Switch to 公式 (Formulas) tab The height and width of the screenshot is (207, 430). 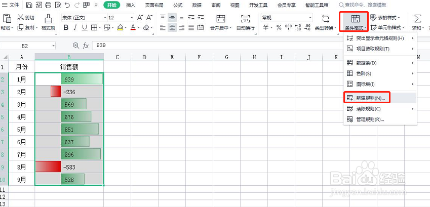(x=178, y=5)
